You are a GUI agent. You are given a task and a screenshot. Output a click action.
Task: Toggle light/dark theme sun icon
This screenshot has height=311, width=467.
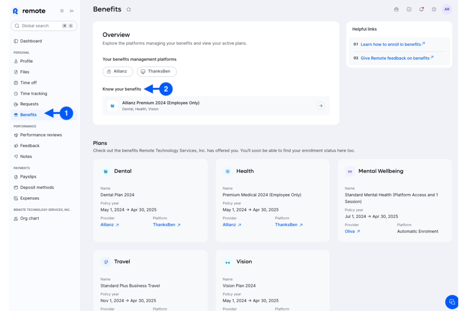tap(62, 11)
